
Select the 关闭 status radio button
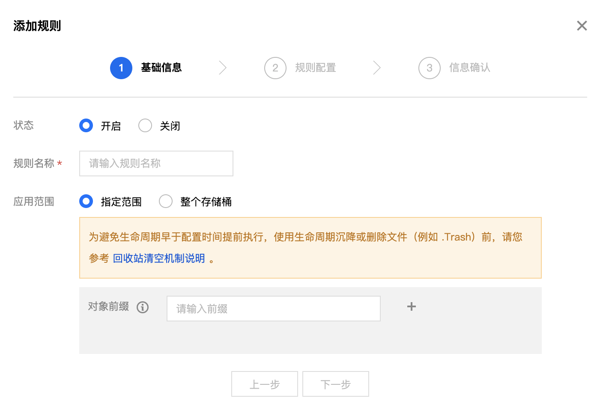(145, 125)
